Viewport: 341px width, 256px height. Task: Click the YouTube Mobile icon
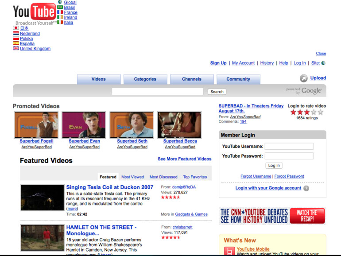(x=229, y=251)
